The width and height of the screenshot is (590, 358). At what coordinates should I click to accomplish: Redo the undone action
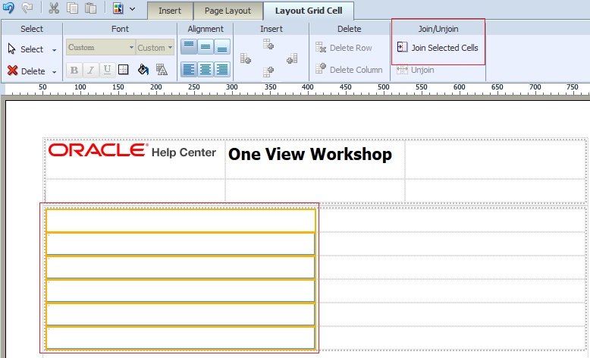[x=27, y=8]
